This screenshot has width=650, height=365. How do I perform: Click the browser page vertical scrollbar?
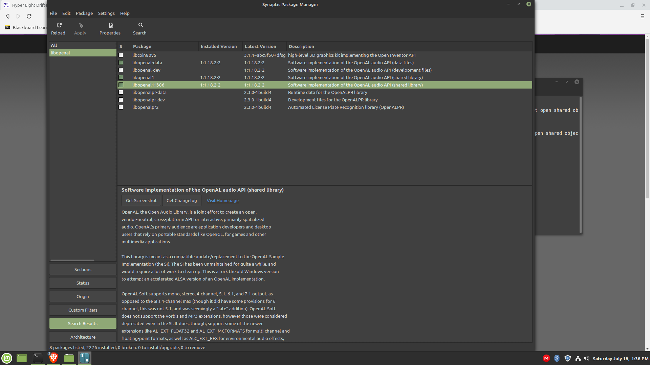click(x=647, y=118)
